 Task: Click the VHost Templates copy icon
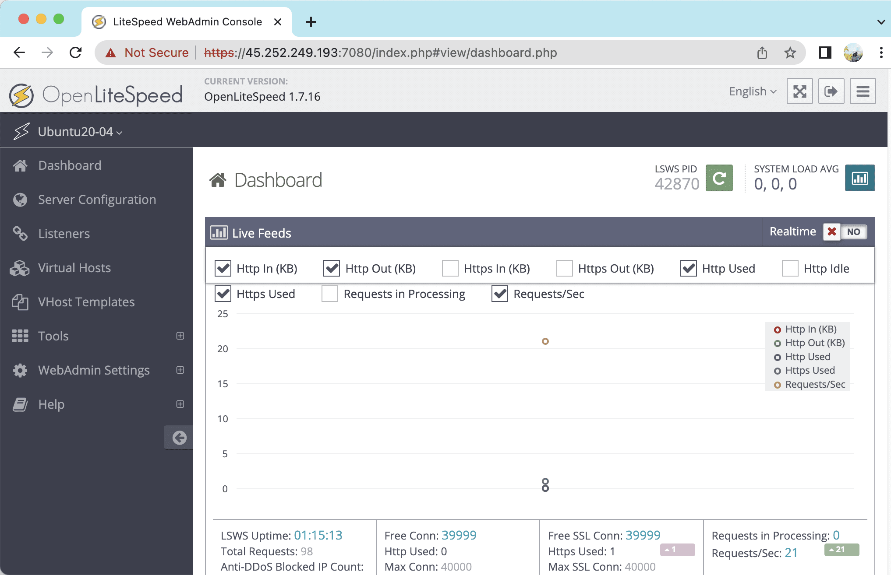point(20,302)
